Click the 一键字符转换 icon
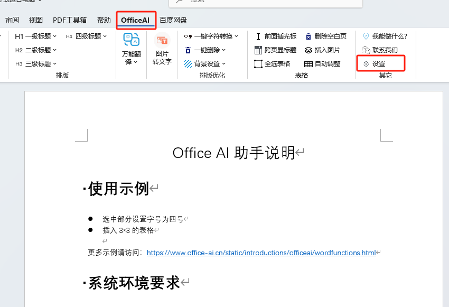The image size is (449, 307). click(188, 36)
